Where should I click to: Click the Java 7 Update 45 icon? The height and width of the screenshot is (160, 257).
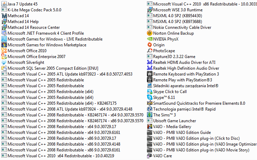(4, 4)
